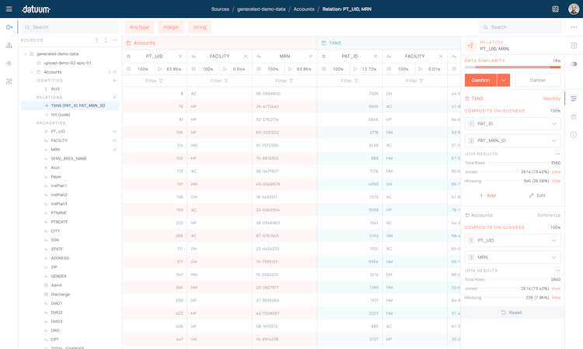This screenshot has height=349, width=583.
Task: Click the relation lightbulb icon
Action: (x=471, y=46)
